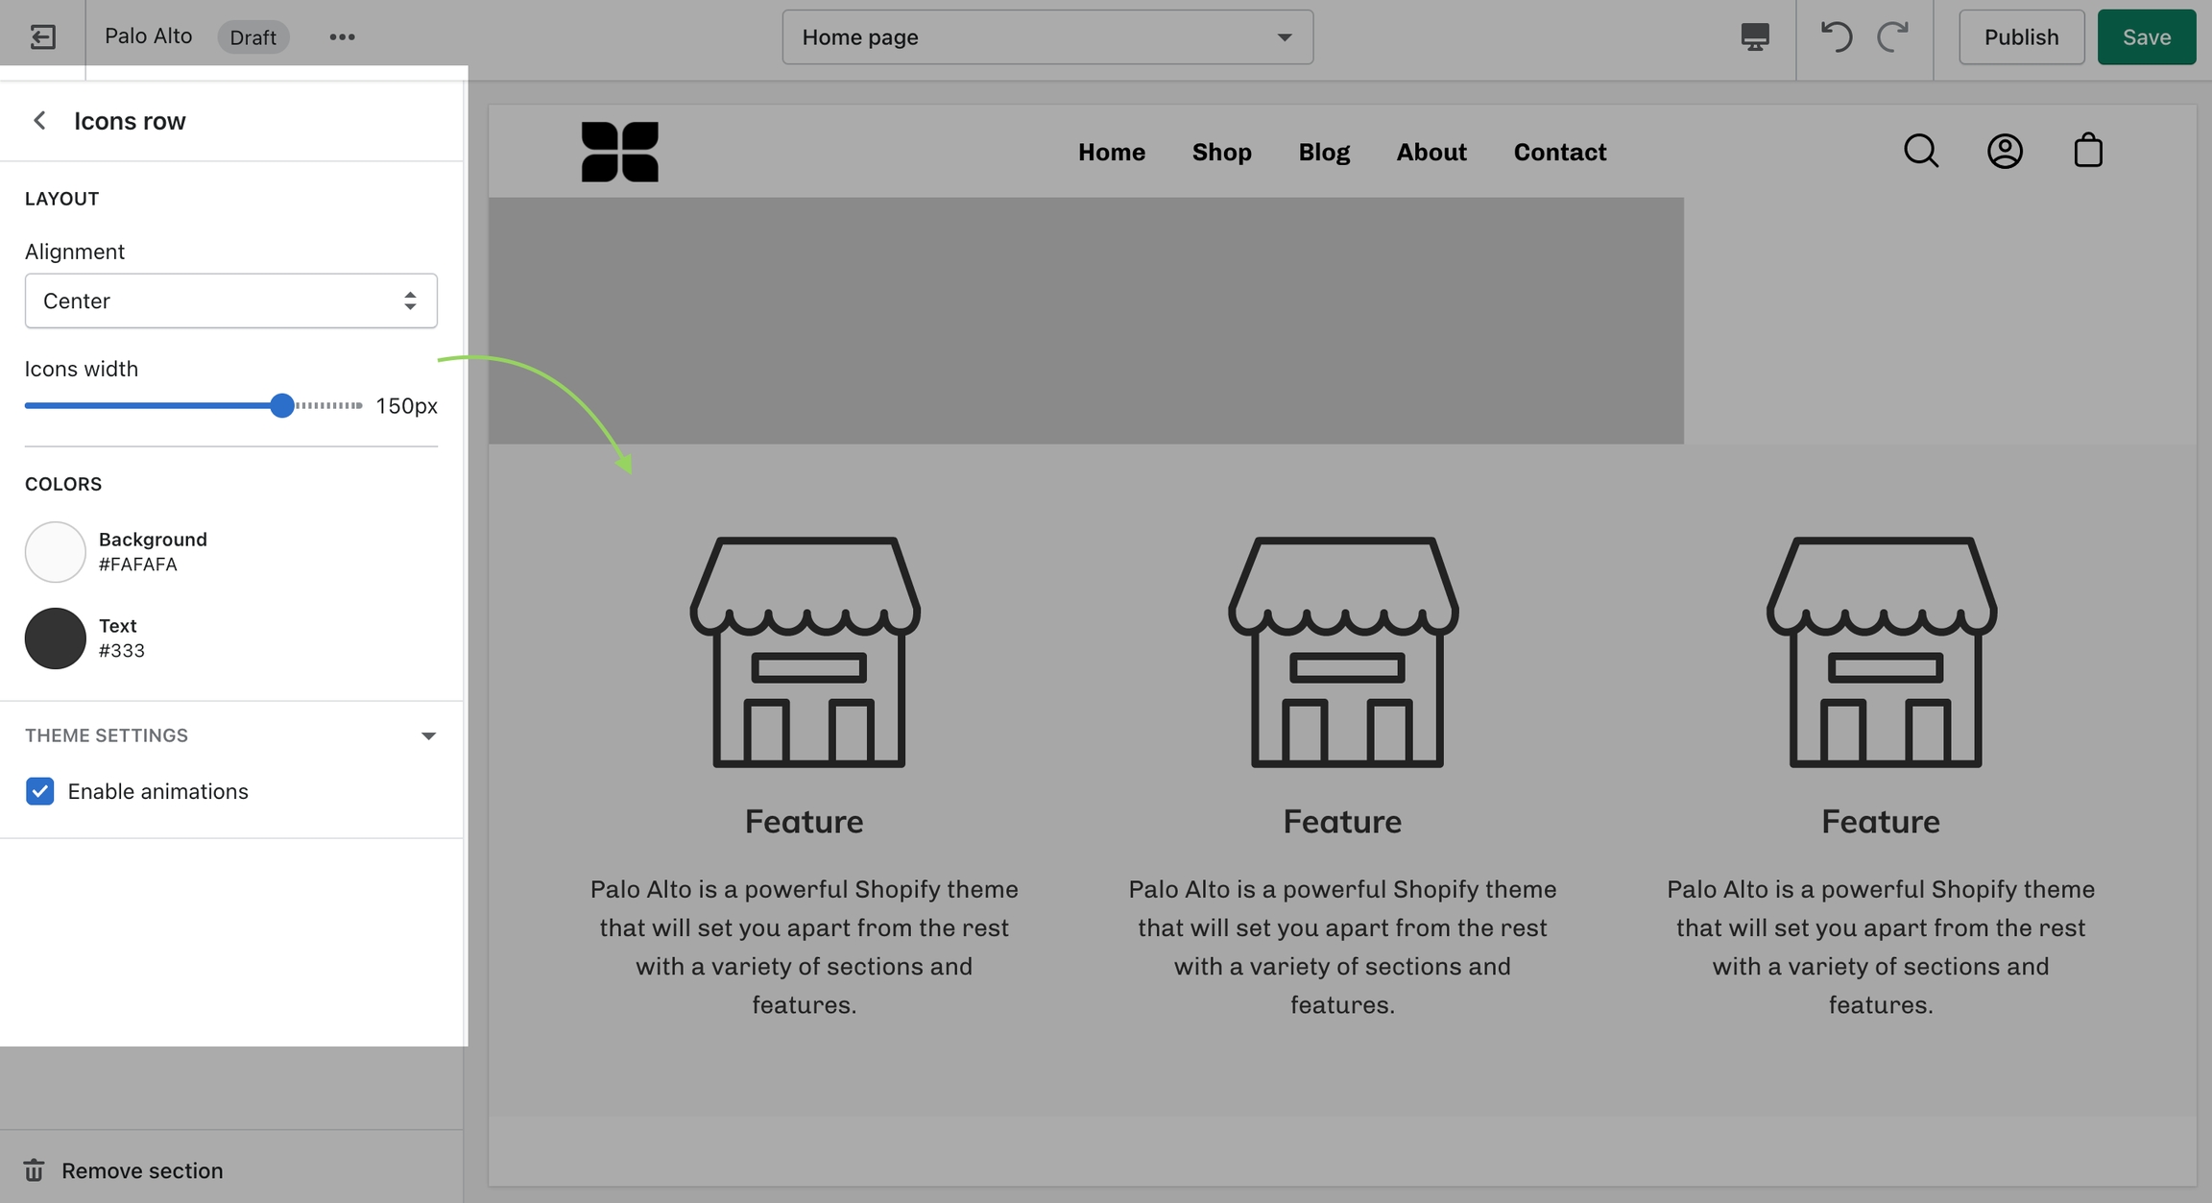Open the Background #FAFAFA color swatch
This screenshot has width=2212, height=1203.
55,551
